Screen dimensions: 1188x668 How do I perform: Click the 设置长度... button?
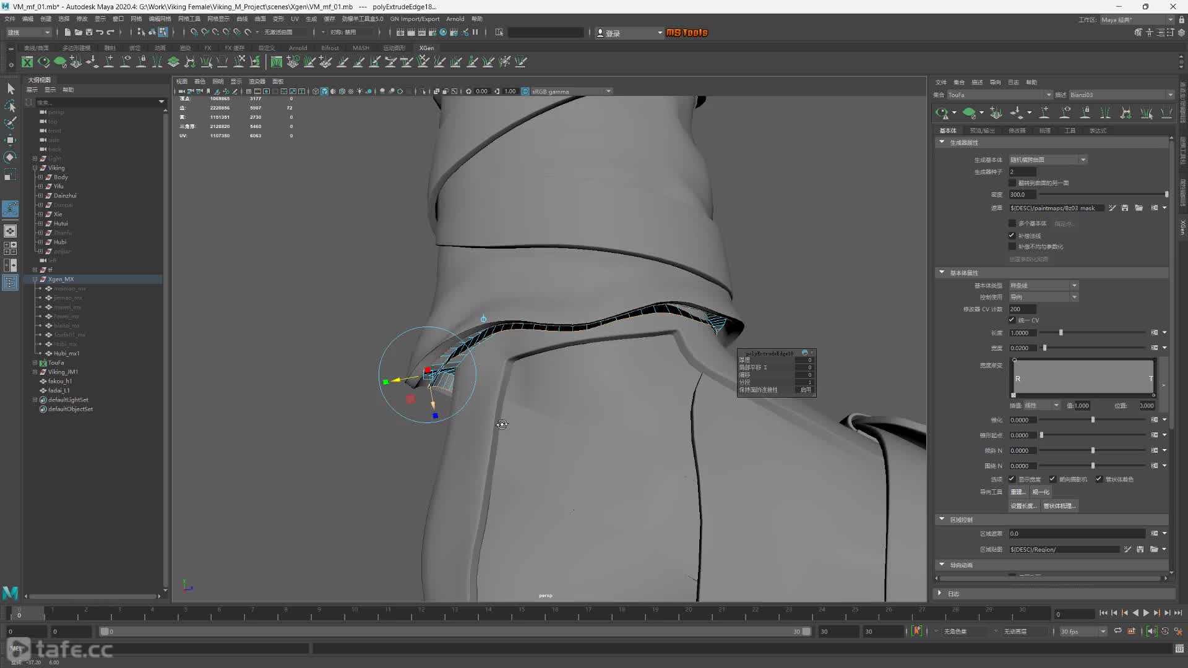tap(1023, 505)
